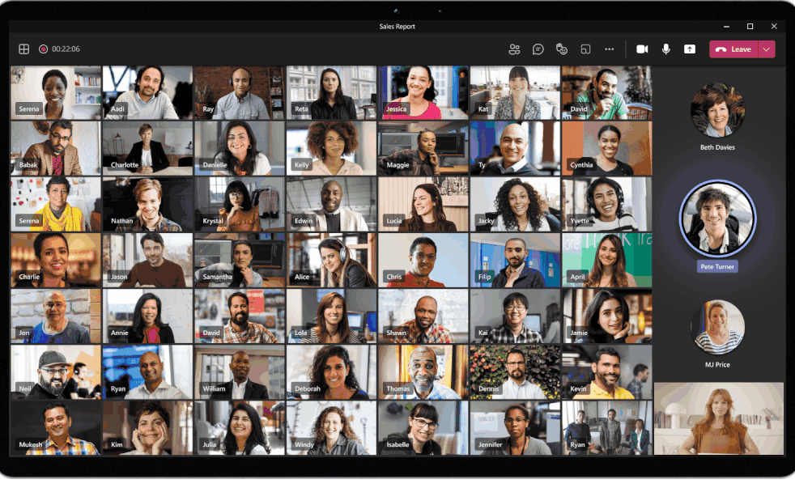Image resolution: width=795 pixels, height=488 pixels.
Task: Open the breakout rooms icon
Action: (585, 49)
